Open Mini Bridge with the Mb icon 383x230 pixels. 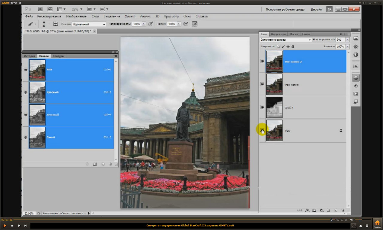point(49,9)
